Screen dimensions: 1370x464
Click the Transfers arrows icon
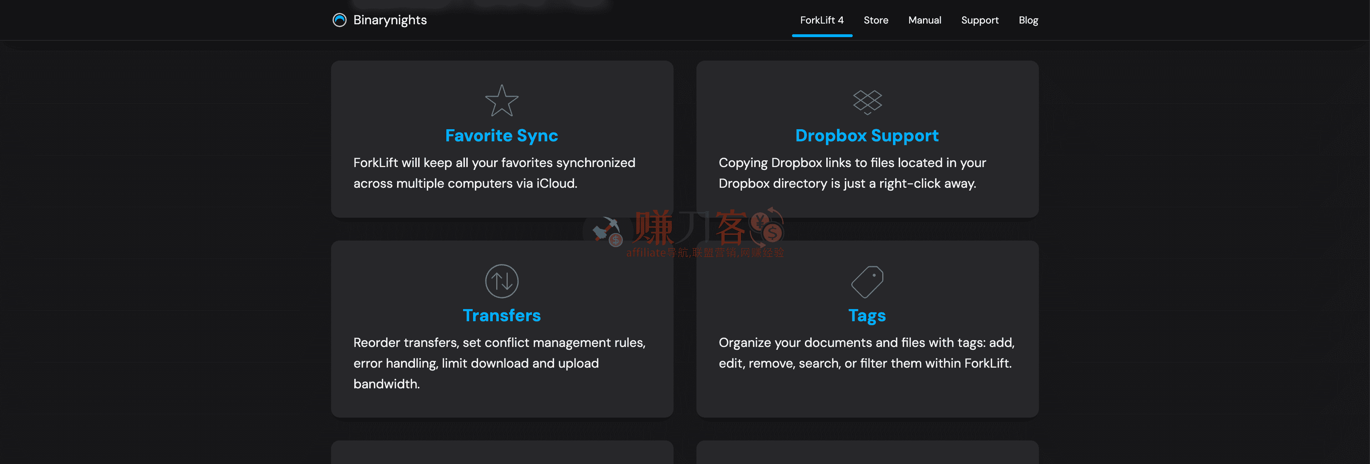pos(502,281)
